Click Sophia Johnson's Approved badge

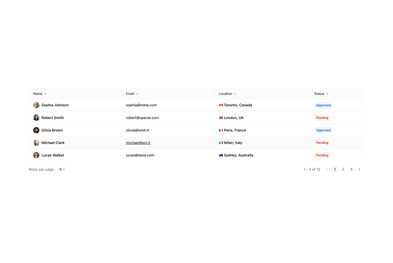click(x=323, y=105)
